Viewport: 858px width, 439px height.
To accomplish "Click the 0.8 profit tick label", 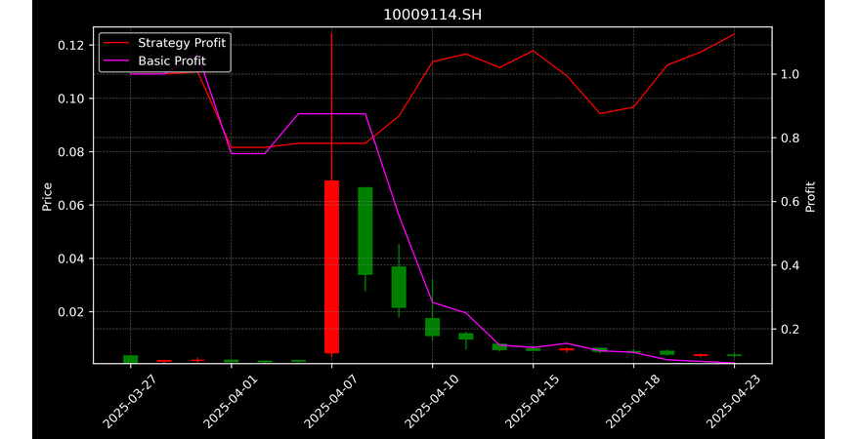I will (790, 139).
